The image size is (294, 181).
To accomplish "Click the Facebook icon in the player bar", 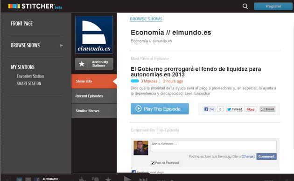I will (x=37, y=179).
